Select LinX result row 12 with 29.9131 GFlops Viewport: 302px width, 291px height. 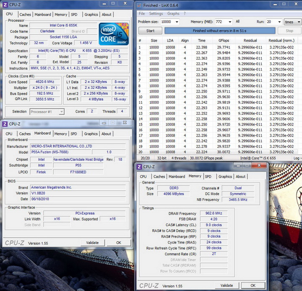click(x=217, y=108)
